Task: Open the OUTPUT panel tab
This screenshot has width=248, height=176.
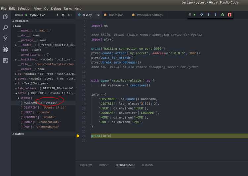Action: pos(104,165)
